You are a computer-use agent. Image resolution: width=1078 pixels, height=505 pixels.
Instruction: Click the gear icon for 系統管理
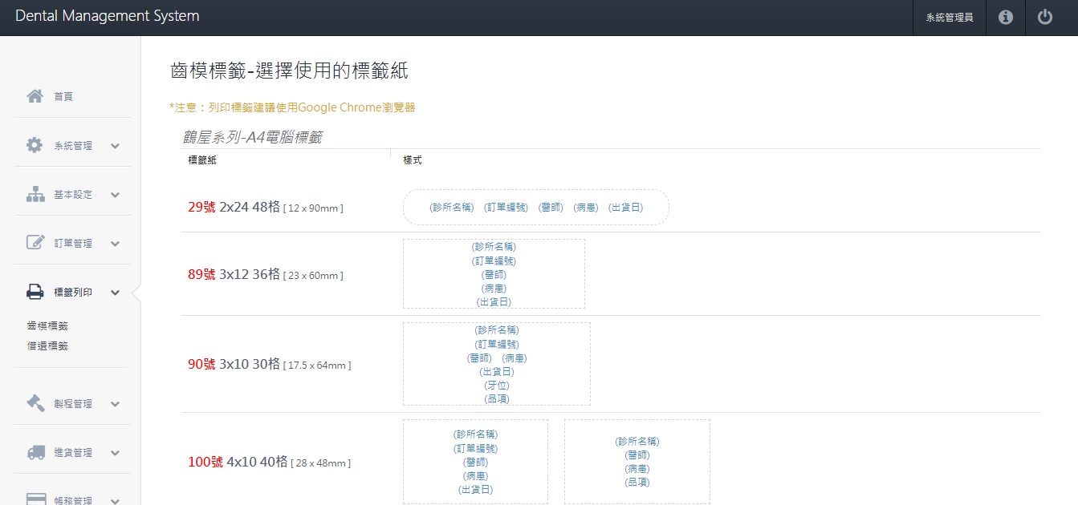(x=35, y=145)
